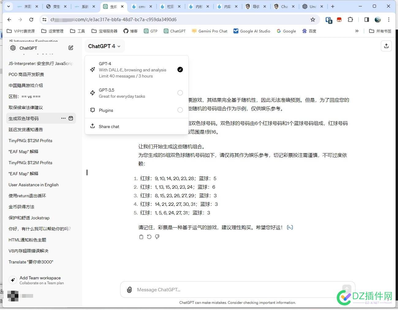398x310 pixels.
Task: Open the 百度 bookmark
Action: pos(309,31)
